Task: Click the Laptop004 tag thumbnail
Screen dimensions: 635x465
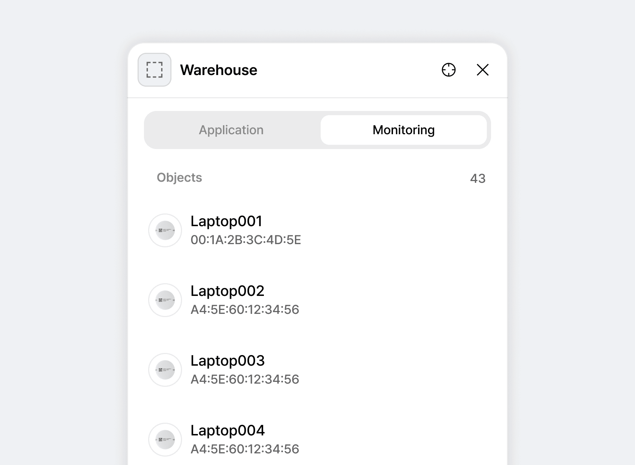Action: click(165, 440)
